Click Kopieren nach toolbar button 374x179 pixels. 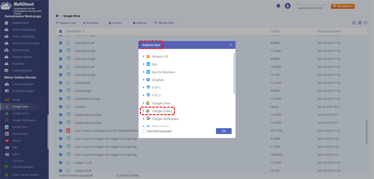click(66, 23)
